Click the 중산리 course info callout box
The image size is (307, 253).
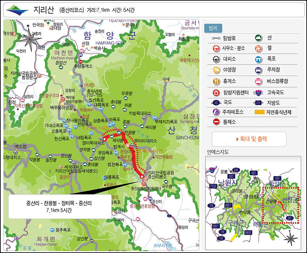pos(60,206)
